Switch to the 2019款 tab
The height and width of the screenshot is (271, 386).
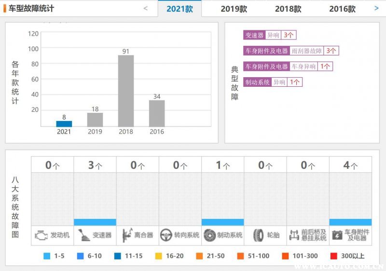tap(234, 9)
